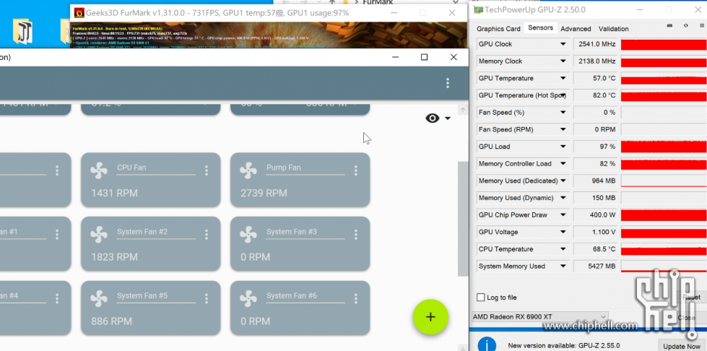Minimize the fan control window
707x351 pixels.
pos(396,57)
